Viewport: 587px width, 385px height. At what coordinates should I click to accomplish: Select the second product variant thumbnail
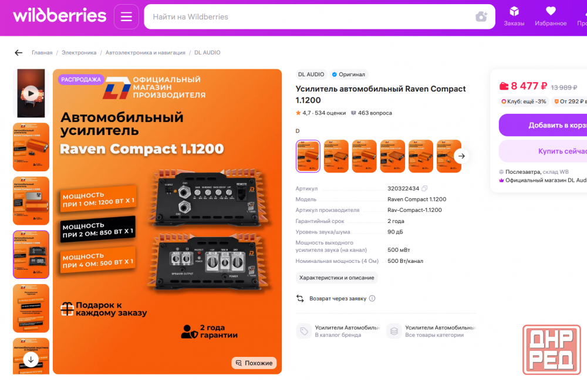click(336, 156)
